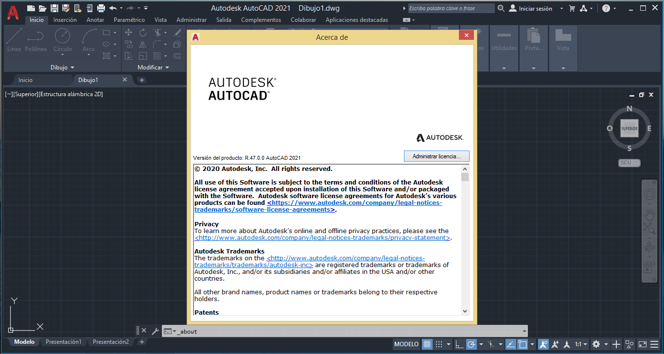
Task: Click the search magnifier icon in title bar
Action: [x=502, y=8]
